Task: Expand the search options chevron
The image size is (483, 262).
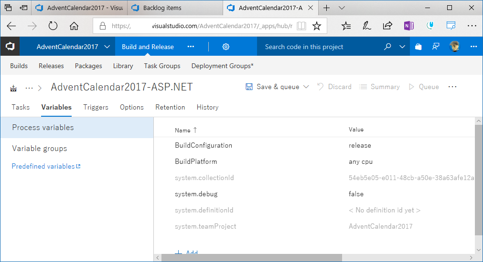Action: pos(402,47)
